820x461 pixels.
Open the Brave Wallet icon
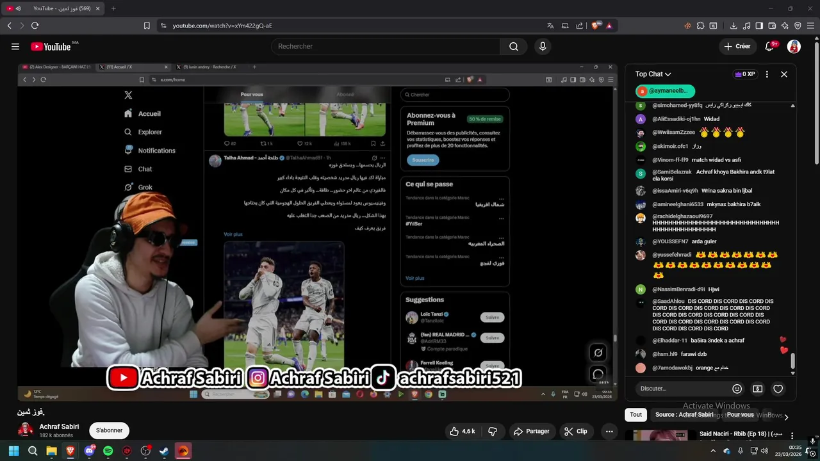pos(772,26)
